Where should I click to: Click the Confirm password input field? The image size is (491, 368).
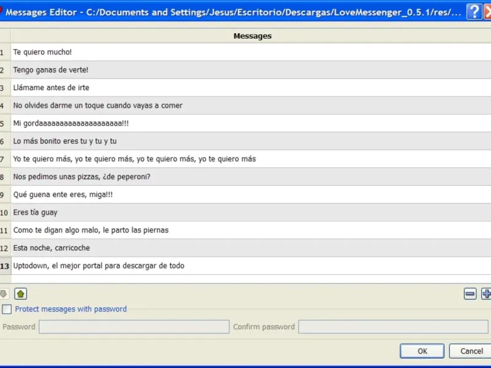[x=393, y=327]
